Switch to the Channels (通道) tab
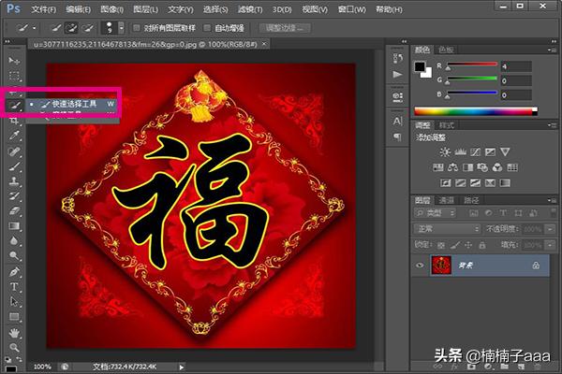 (447, 199)
